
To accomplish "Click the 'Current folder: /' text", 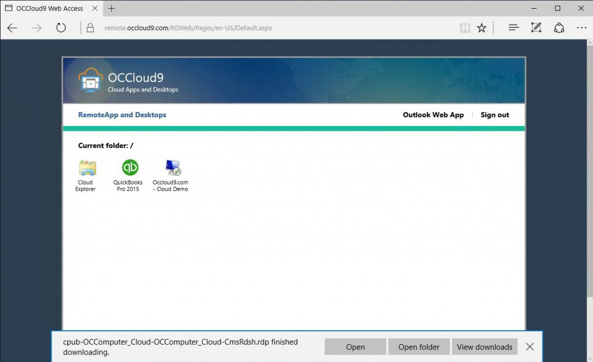I will (x=105, y=145).
